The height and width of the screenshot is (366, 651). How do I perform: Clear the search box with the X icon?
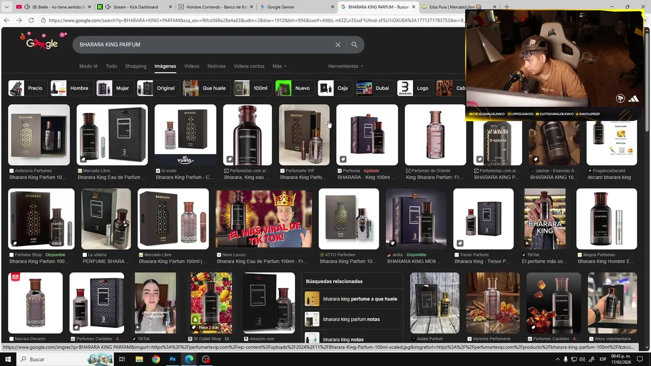(338, 45)
